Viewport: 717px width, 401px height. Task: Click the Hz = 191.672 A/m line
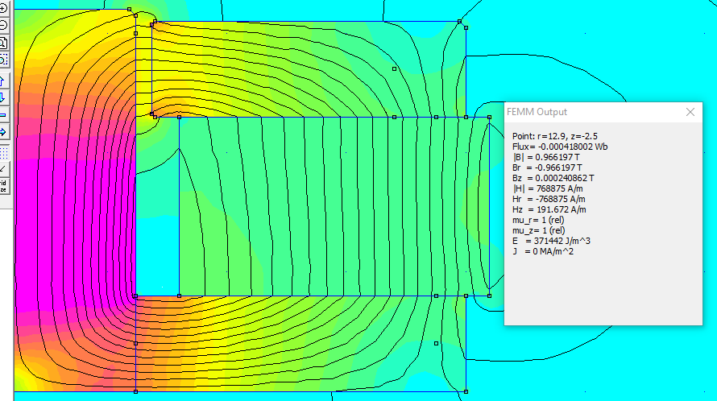549,210
